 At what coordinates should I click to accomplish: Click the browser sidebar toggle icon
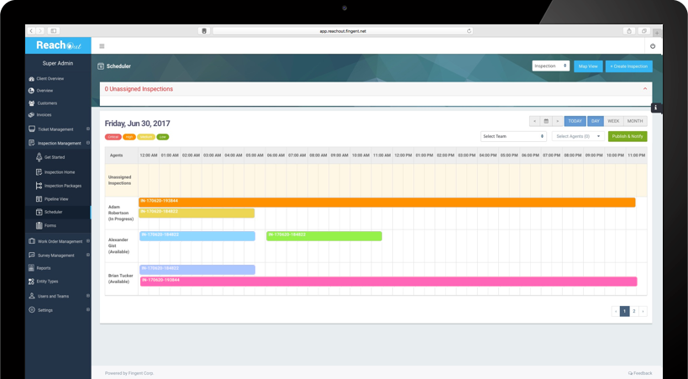coord(54,31)
